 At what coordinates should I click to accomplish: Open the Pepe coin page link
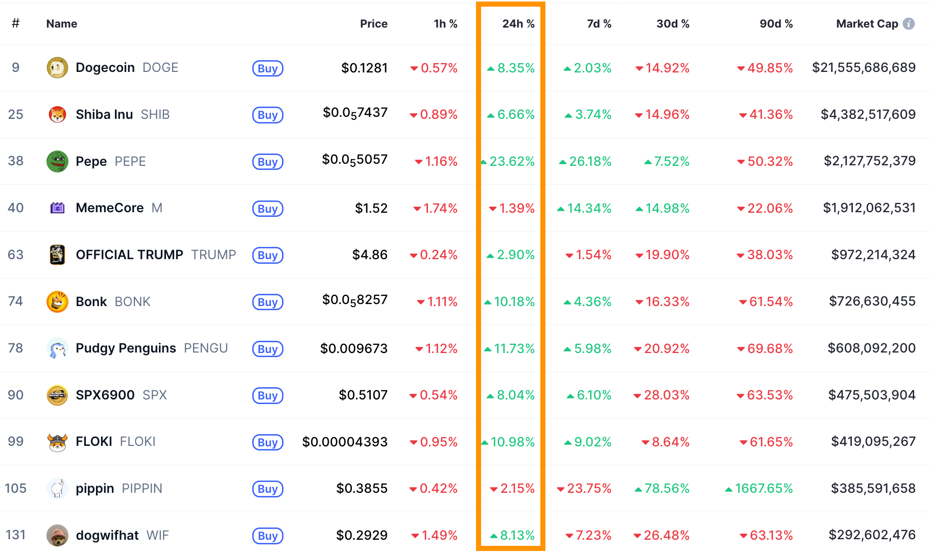tap(92, 161)
